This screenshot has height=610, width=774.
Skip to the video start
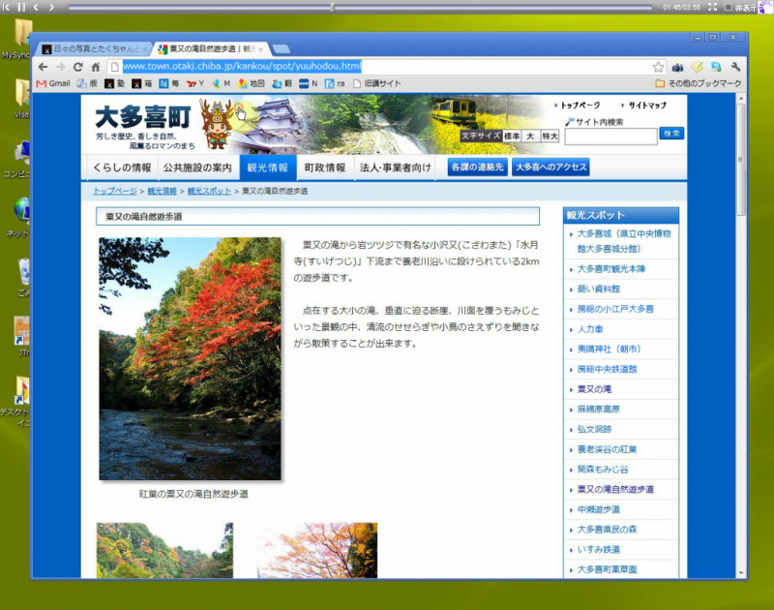(6, 7)
